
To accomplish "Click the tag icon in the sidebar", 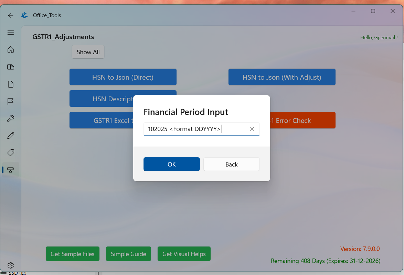I will [x=11, y=152].
